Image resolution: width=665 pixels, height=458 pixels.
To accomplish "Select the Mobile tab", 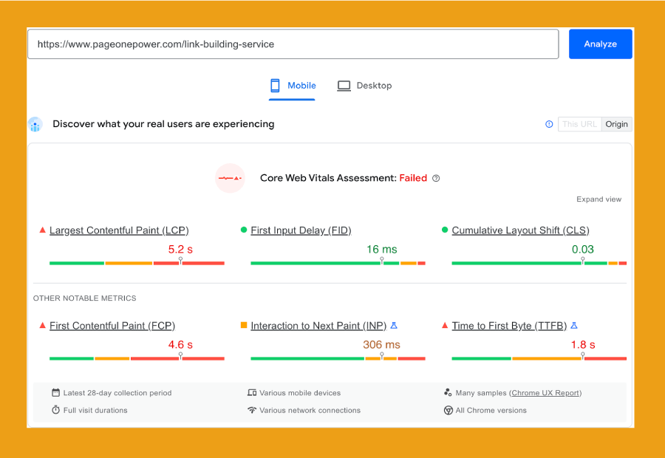I will 292,85.
